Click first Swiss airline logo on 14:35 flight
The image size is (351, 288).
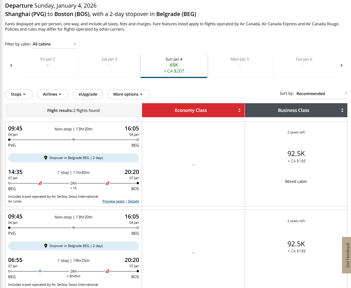coord(40,183)
